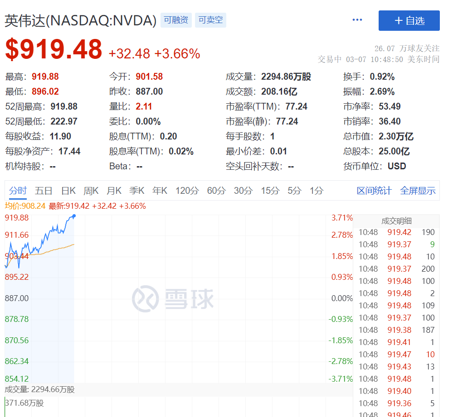Click the 26.07 万球友关注 followers text
The width and height of the screenshot is (453, 417).
[407, 48]
